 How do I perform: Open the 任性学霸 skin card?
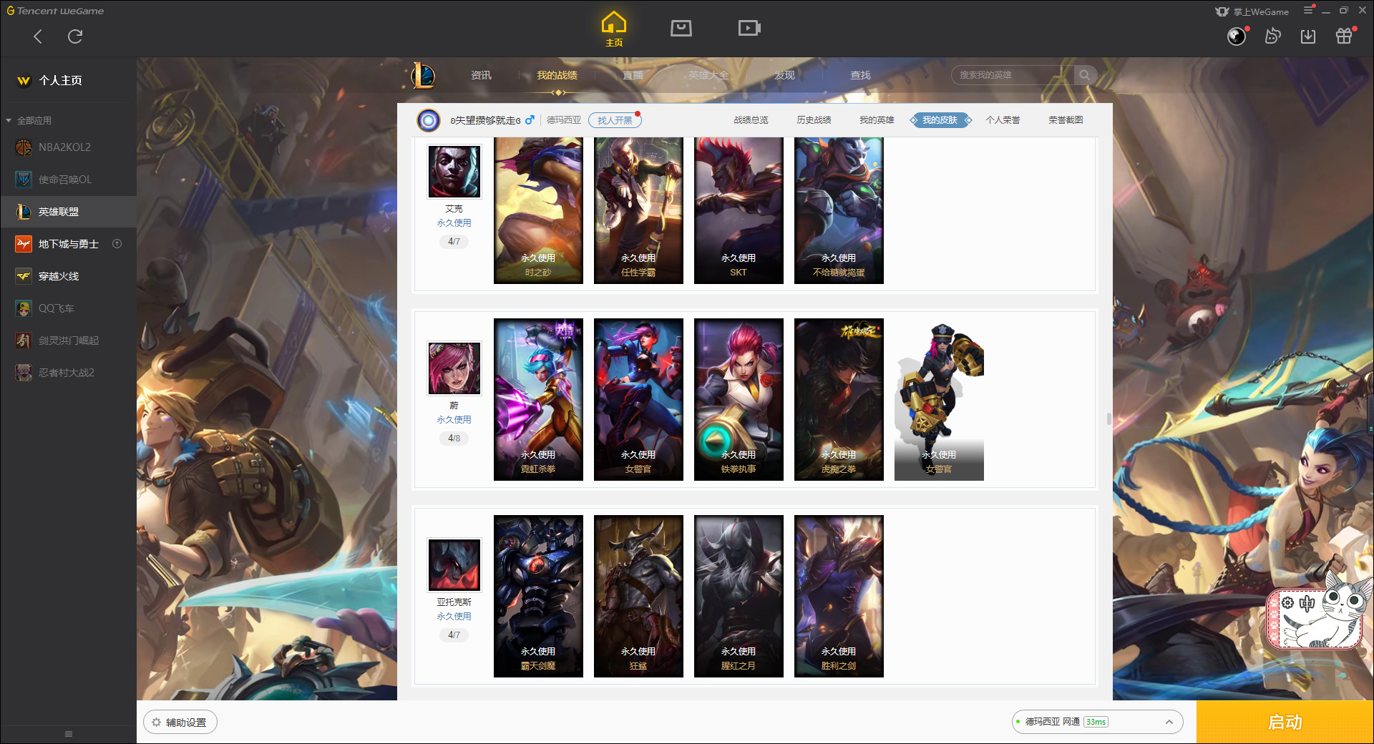(638, 210)
